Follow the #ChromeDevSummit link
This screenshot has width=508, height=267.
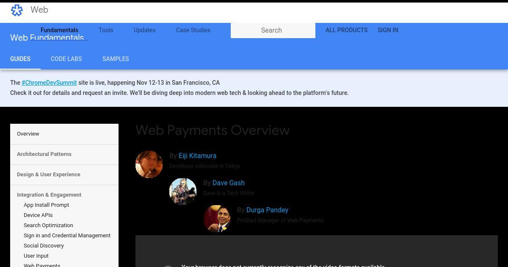(49, 83)
